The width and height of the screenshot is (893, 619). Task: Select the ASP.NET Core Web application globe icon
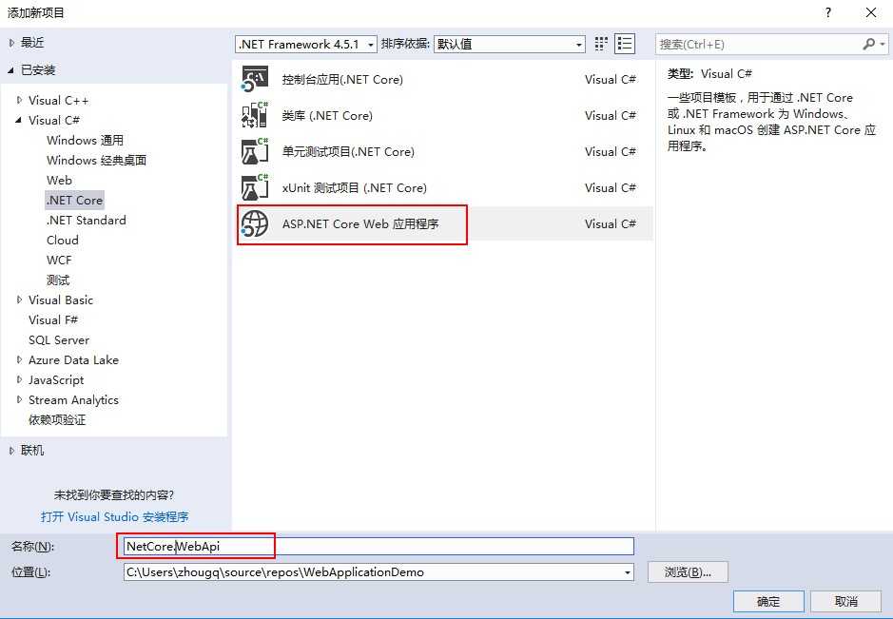(255, 223)
